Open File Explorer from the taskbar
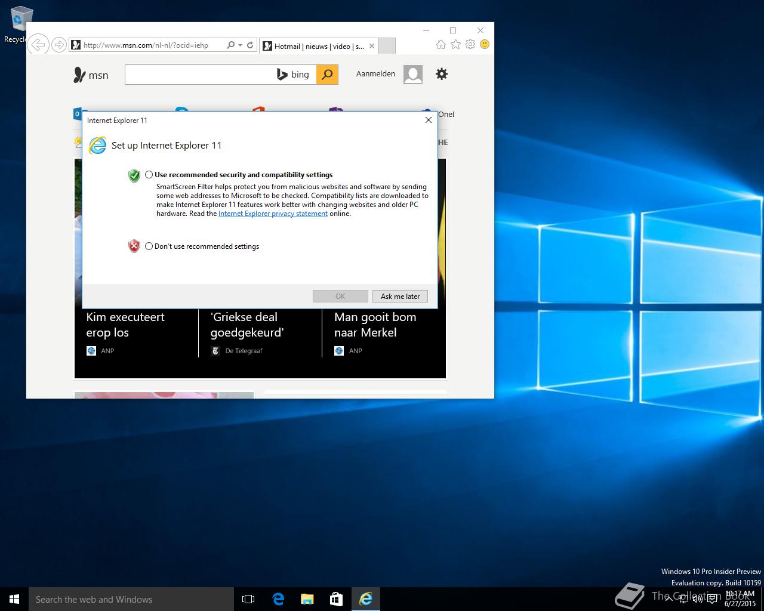This screenshot has width=764, height=611. tap(307, 599)
